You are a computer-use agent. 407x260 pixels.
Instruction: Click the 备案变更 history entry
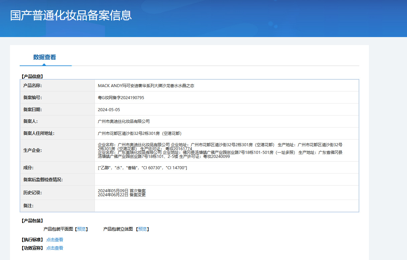tap(122, 195)
